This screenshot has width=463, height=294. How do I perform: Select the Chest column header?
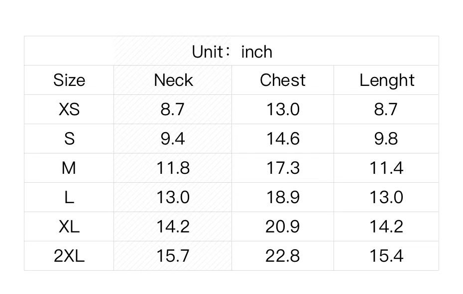pyautogui.click(x=283, y=80)
